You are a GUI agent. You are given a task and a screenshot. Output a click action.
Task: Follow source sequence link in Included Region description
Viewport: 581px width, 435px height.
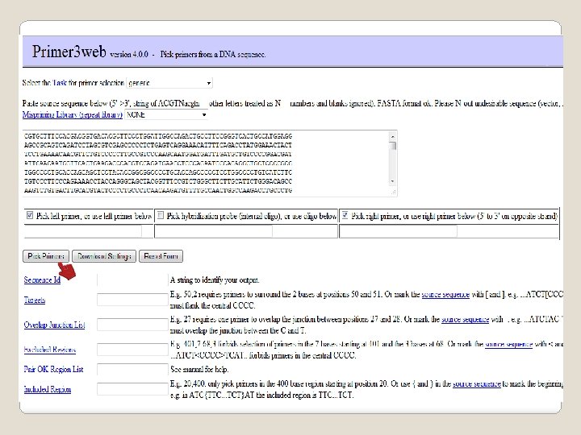pyautogui.click(x=477, y=384)
